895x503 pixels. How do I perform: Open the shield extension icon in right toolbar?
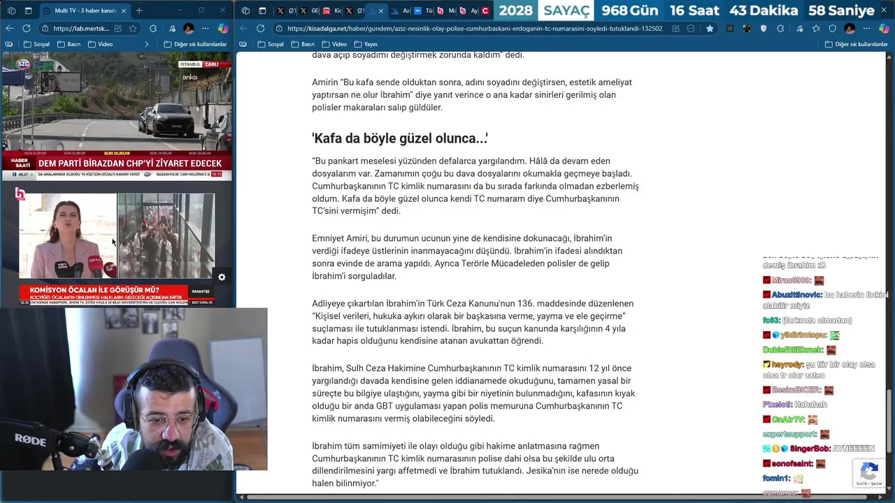pos(764,29)
